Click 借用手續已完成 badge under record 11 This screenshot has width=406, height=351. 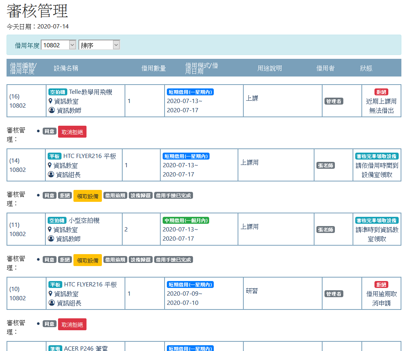173,260
